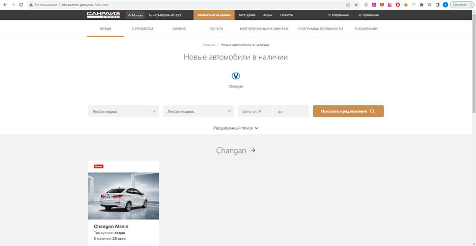The height and width of the screenshot is (246, 476).
Task: Go back with the browser back arrow
Action: (5, 5)
